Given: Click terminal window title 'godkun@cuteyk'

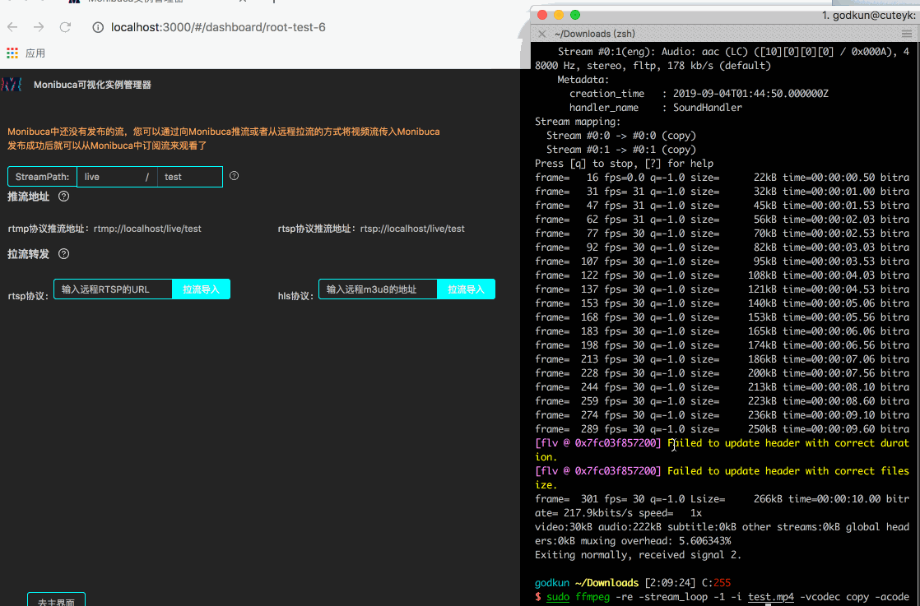Looking at the screenshot, I should coord(868,16).
